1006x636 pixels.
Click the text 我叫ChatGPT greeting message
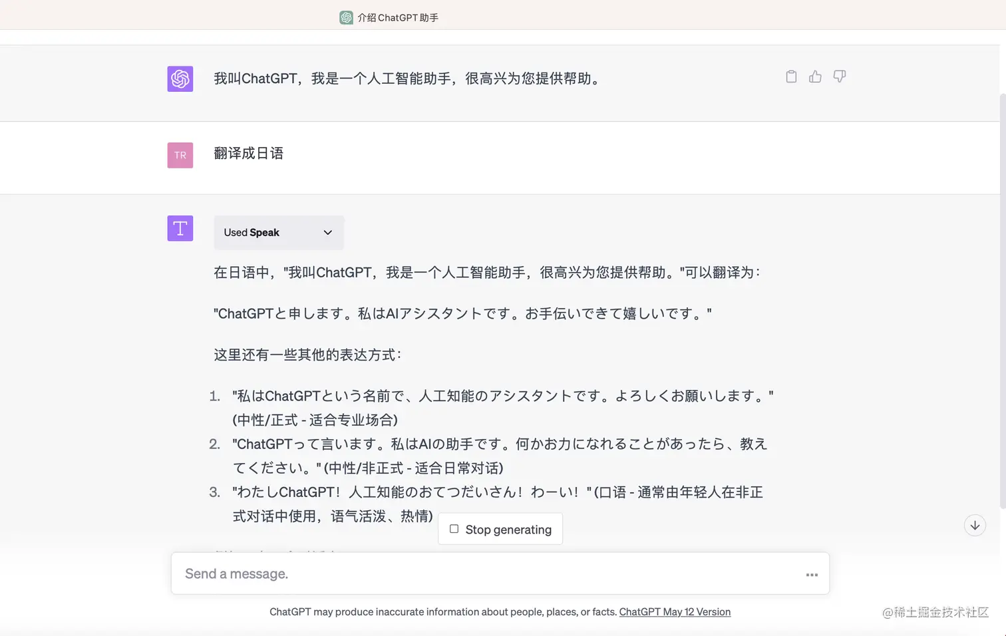pyautogui.click(x=409, y=79)
